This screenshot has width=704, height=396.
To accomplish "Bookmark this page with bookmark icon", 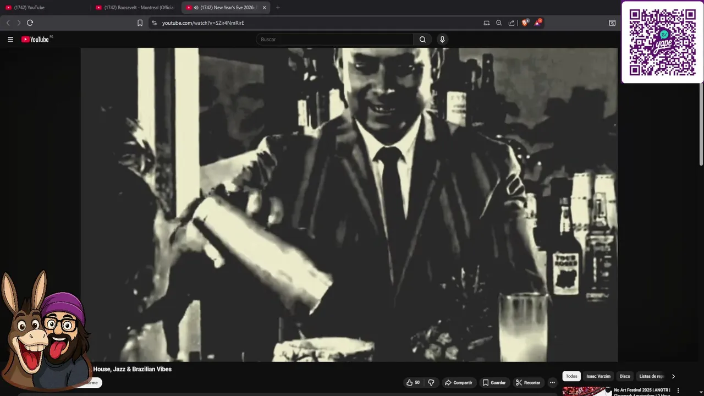I will [140, 23].
